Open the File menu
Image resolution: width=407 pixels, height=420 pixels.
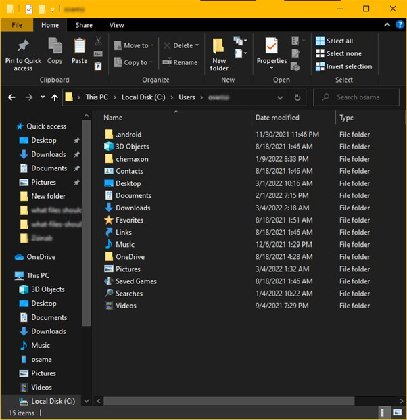16,25
